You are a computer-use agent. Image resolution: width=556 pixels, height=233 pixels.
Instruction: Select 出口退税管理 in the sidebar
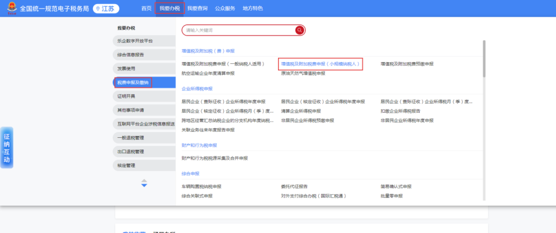[x=130, y=152]
